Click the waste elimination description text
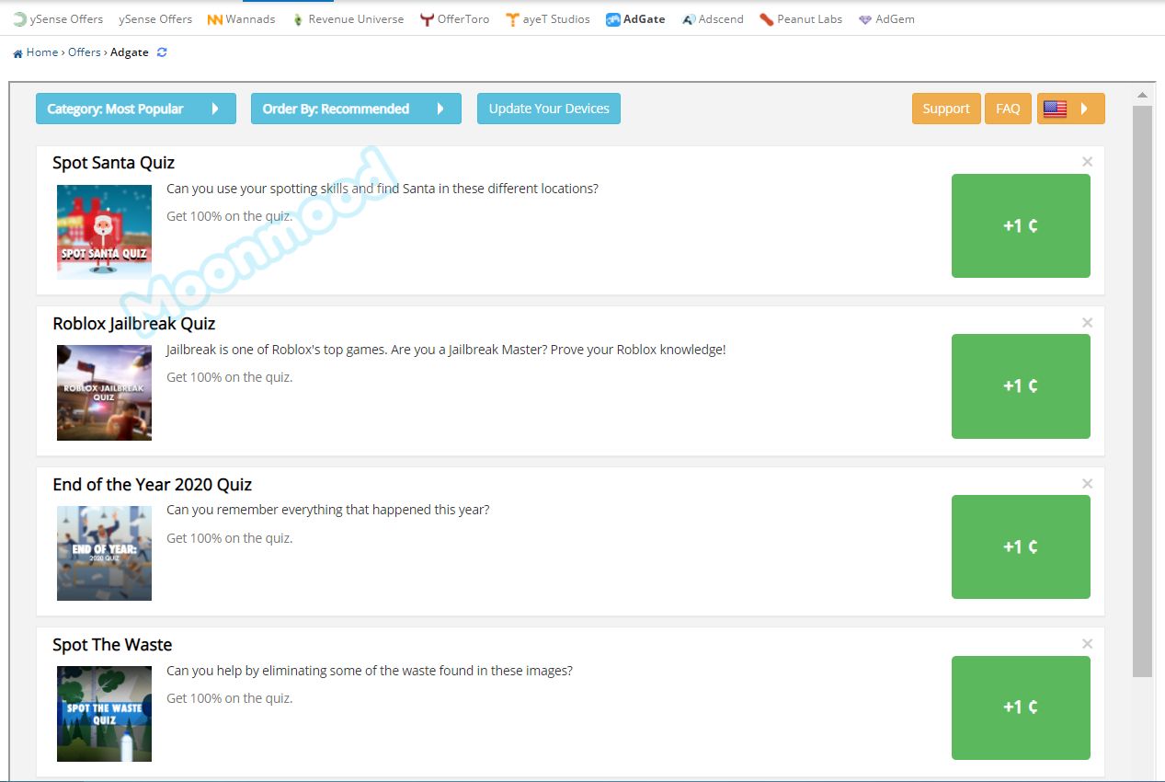This screenshot has width=1165, height=782. [x=370, y=671]
